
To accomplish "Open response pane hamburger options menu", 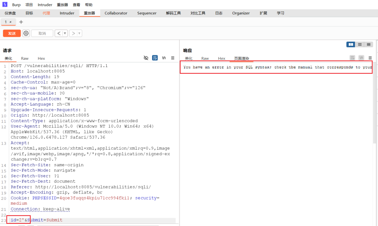I will tap(370, 58).
